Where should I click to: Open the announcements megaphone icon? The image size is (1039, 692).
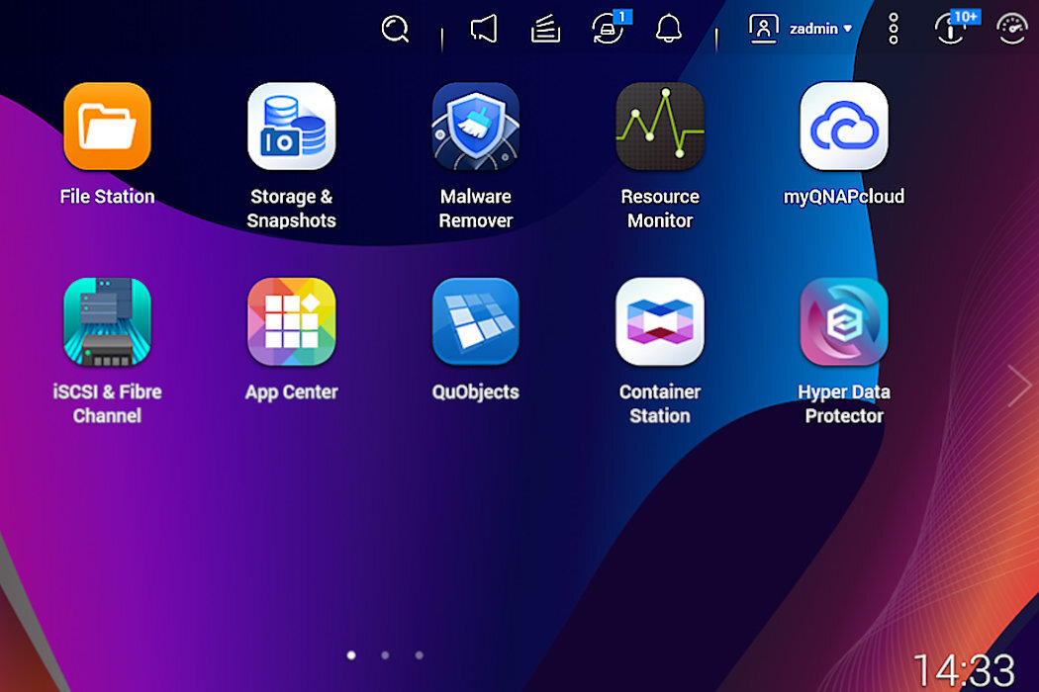(x=484, y=29)
